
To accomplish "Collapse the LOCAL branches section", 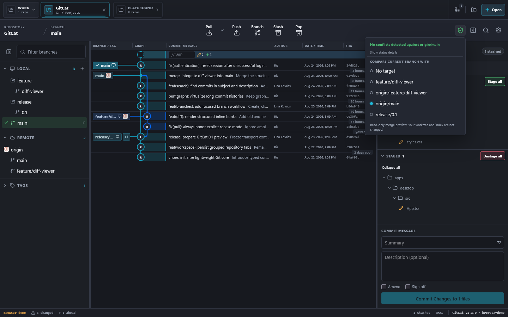I will [5, 69].
